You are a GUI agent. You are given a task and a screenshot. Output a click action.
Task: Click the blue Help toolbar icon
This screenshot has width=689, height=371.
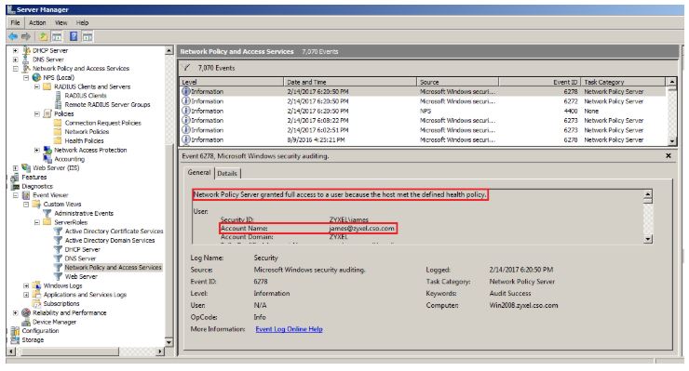coord(74,36)
